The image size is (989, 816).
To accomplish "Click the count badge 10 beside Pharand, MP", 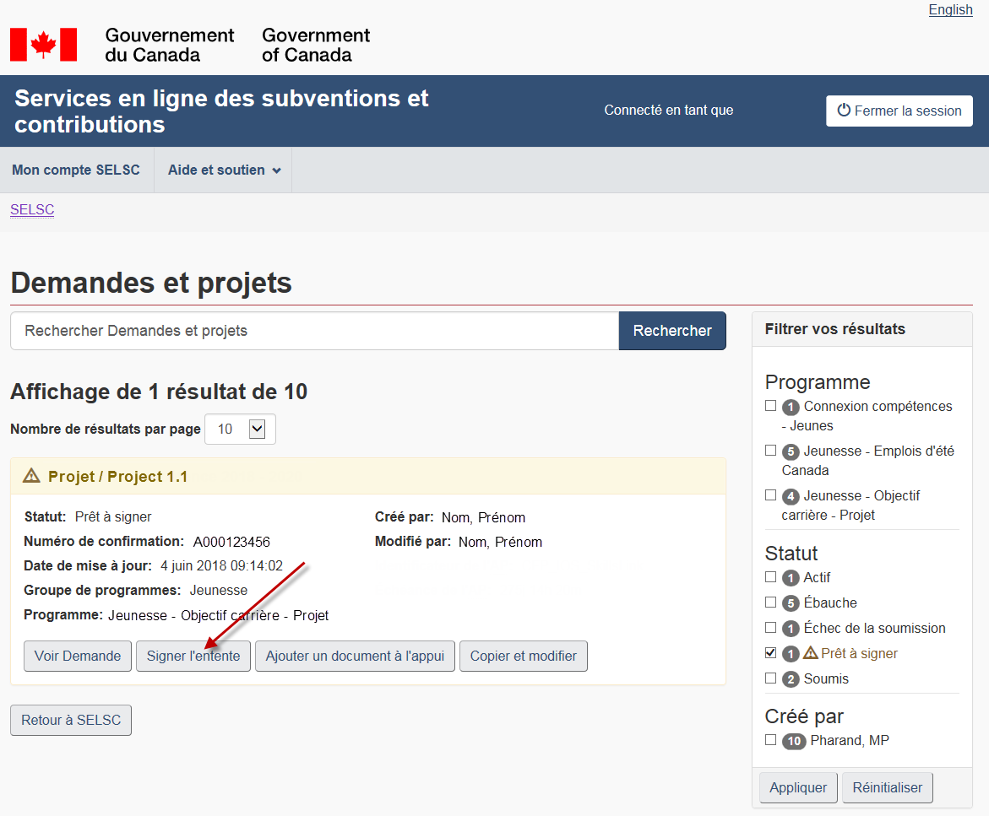I will tap(793, 741).
